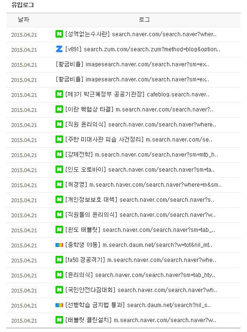Viewport: 247px width, 332px height.
Task: Click Daum icon beside 선행학습 금지법 통과
Action: coord(59,305)
